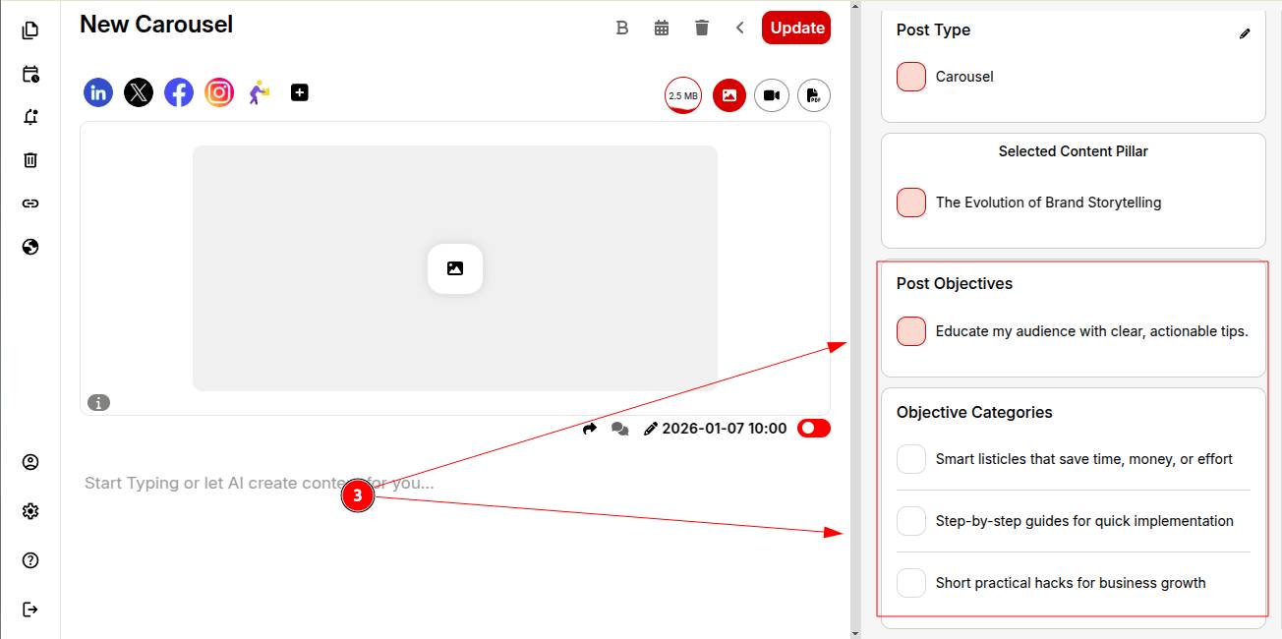Edit Post Type using pencil icon
Screen dimensions: 1282x639
[x=1245, y=33]
